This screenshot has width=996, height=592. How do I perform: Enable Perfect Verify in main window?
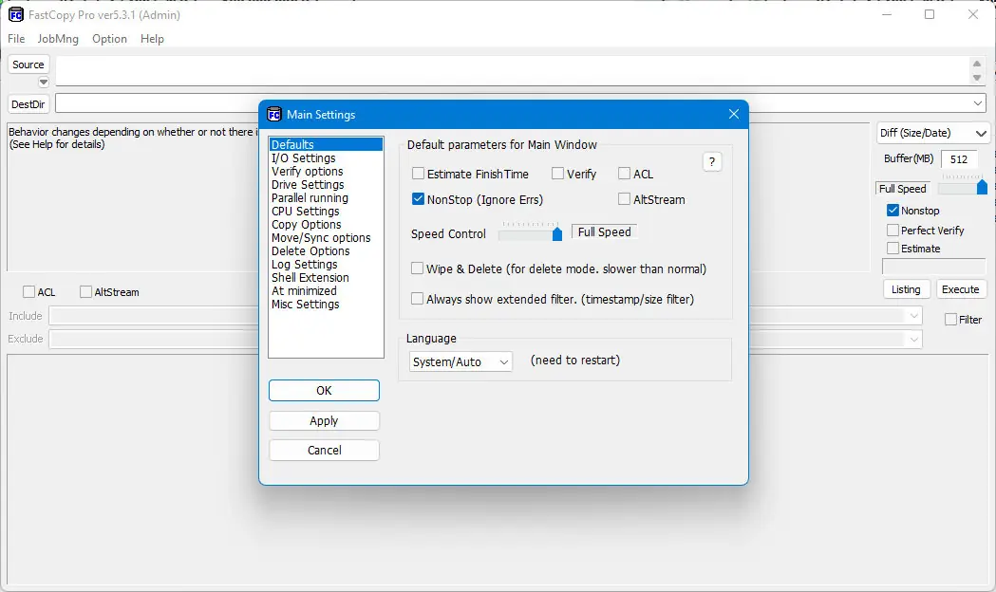pos(926,230)
